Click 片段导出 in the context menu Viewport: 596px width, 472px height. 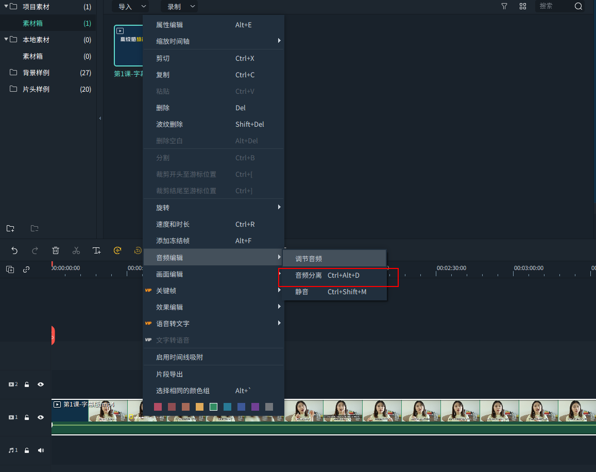coord(169,374)
